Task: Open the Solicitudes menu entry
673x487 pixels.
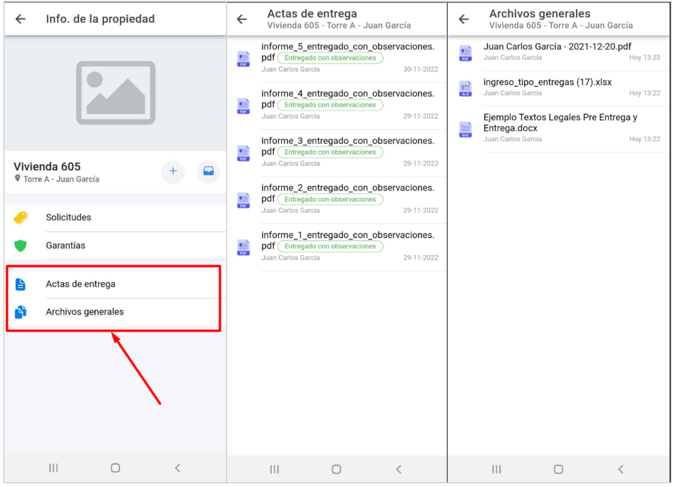Action: pyautogui.click(x=115, y=217)
